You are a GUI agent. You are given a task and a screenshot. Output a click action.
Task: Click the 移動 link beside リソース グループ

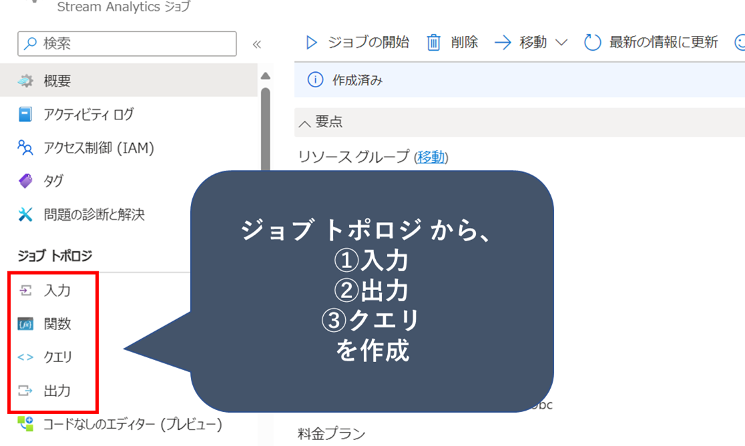tap(431, 157)
